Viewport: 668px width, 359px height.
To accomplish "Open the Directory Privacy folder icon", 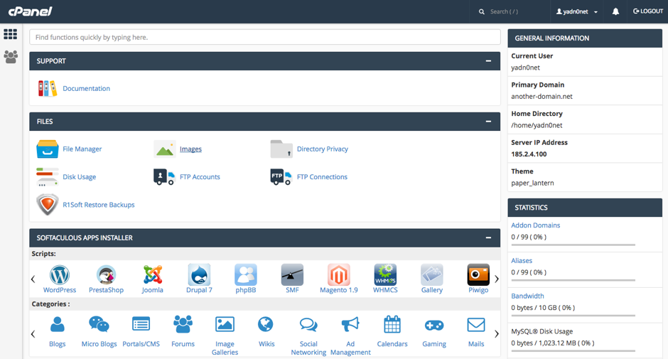I will [x=281, y=149].
